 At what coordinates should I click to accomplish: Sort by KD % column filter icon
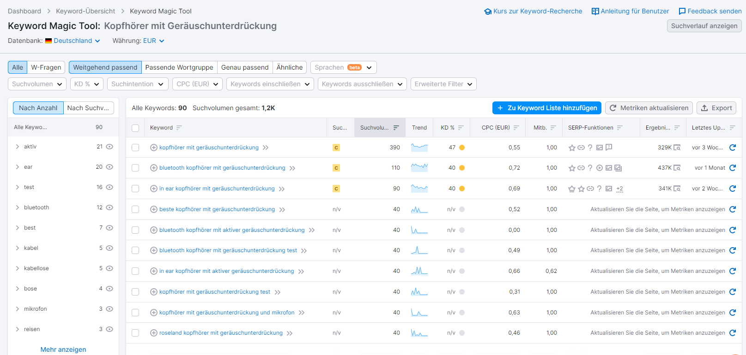tap(461, 128)
